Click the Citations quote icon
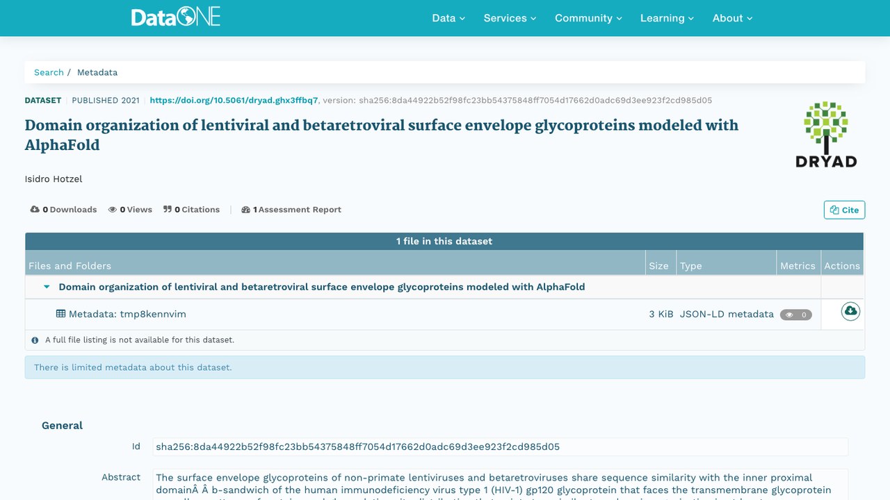 [168, 210]
